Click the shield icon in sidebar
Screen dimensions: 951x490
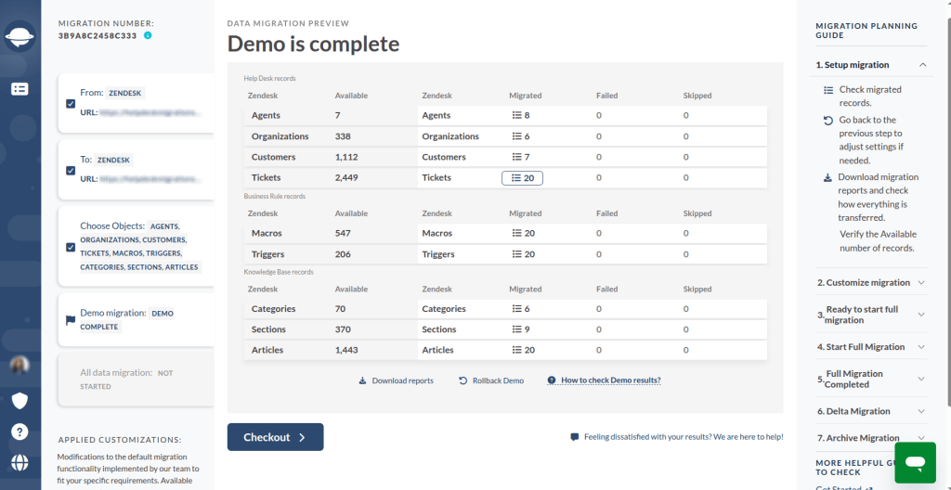[x=20, y=401]
